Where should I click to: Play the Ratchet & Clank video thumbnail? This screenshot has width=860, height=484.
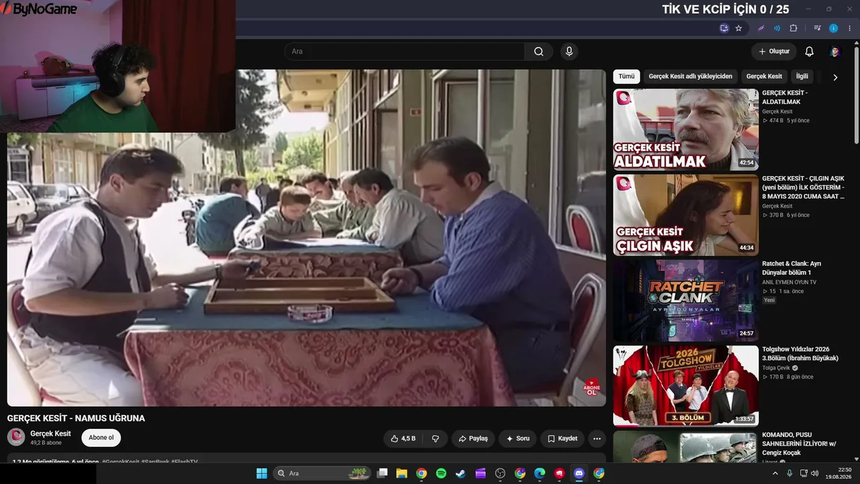pos(686,300)
